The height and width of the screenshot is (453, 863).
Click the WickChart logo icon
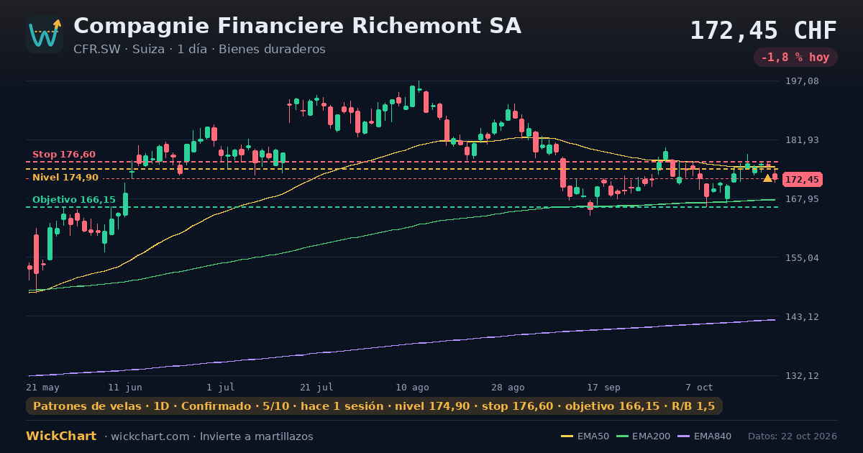click(45, 35)
